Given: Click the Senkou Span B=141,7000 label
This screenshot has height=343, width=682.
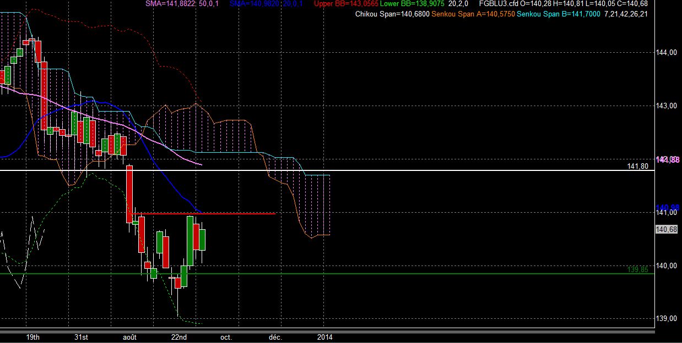Looking at the screenshot, I should point(558,14).
